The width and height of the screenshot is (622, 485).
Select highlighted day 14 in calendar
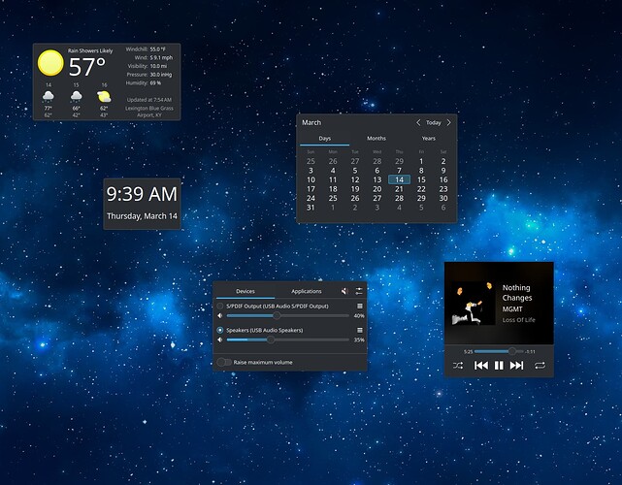click(399, 179)
